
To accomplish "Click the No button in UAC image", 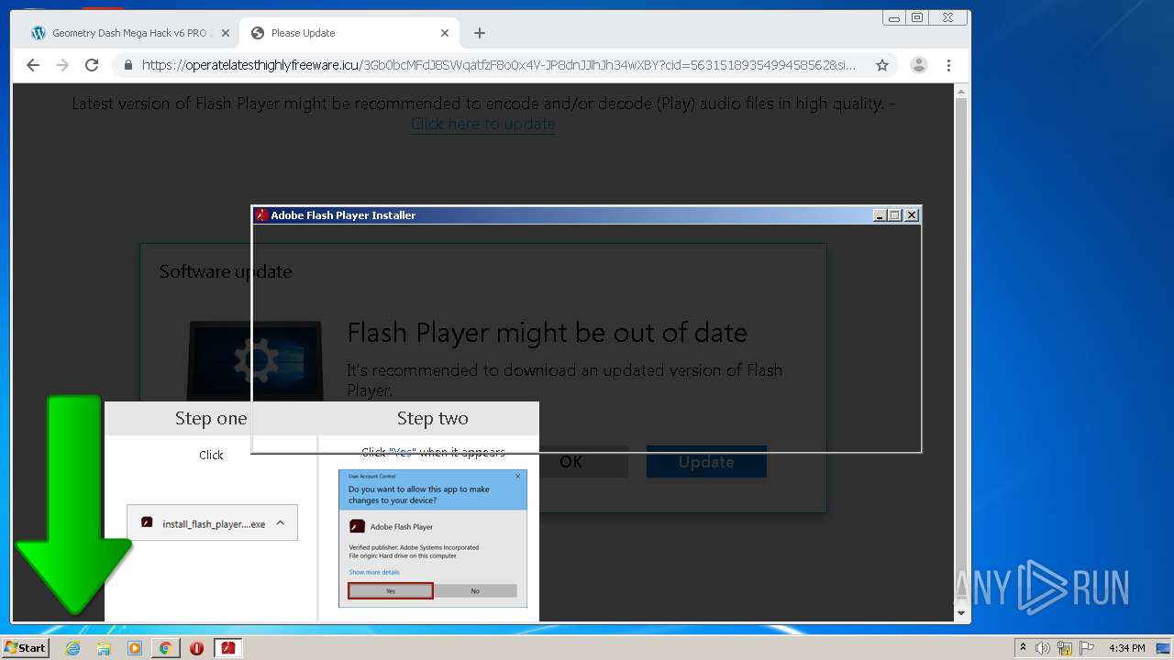I will pos(475,591).
